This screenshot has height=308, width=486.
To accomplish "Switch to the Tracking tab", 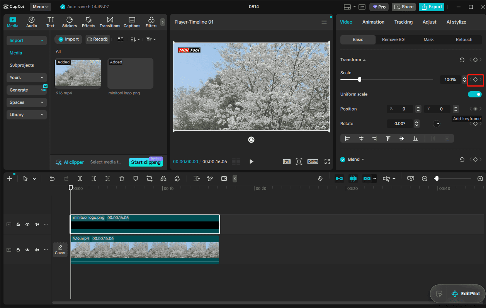I will tap(403, 22).
